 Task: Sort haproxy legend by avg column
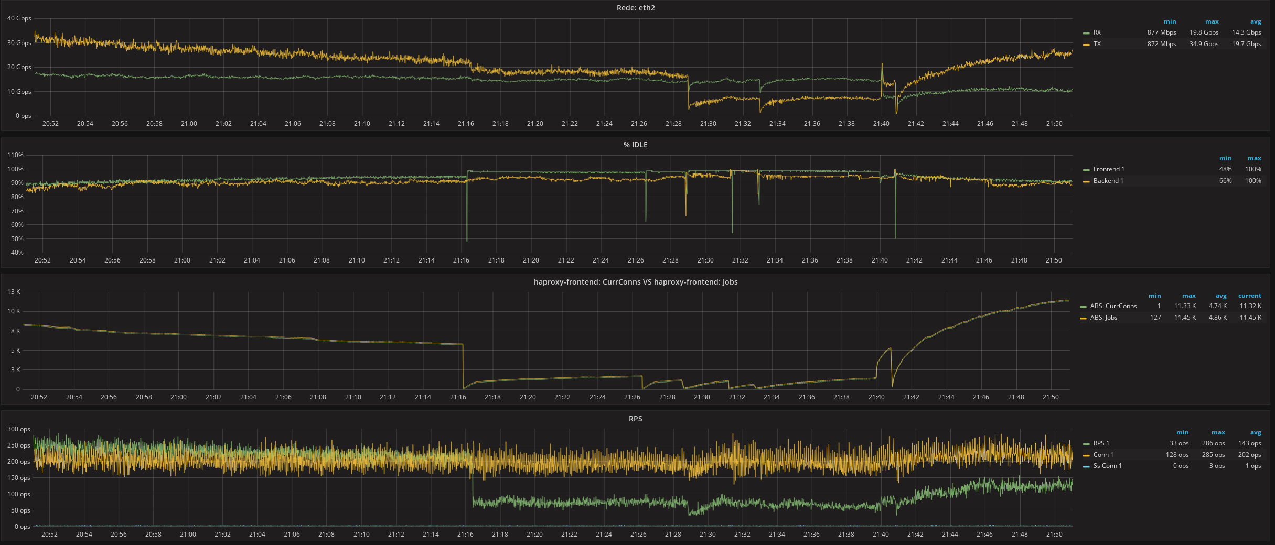1222,296
